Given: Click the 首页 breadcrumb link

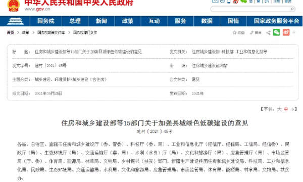Looking at the screenshot, I should coord(11,32).
